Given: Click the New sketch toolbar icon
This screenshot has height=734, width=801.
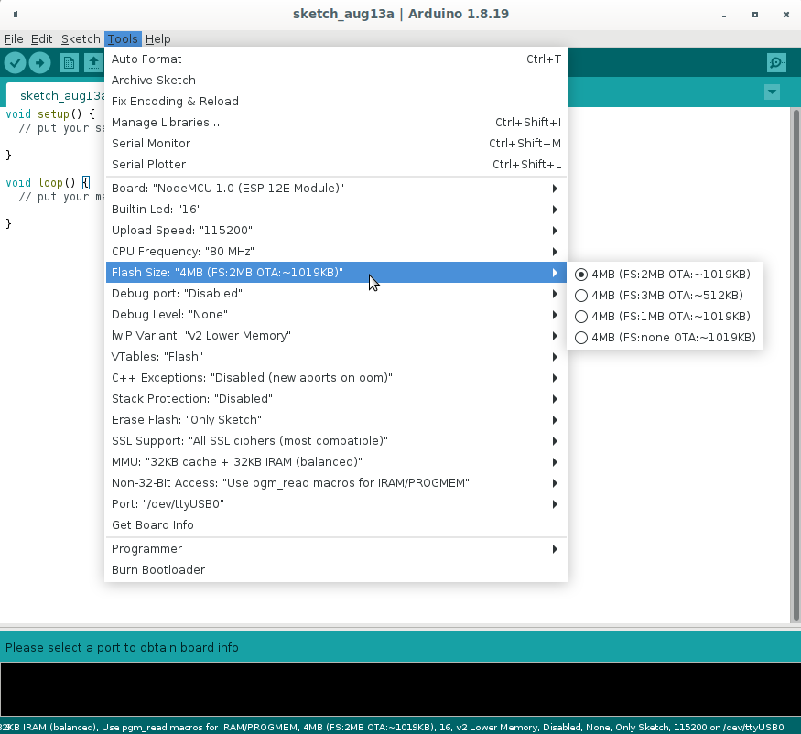Looking at the screenshot, I should [69, 63].
